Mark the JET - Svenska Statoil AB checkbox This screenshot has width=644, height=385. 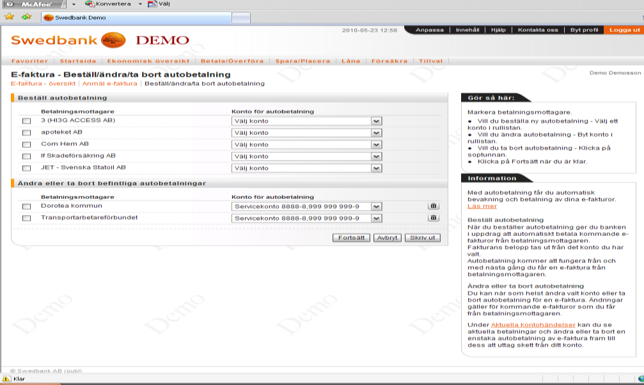27,168
